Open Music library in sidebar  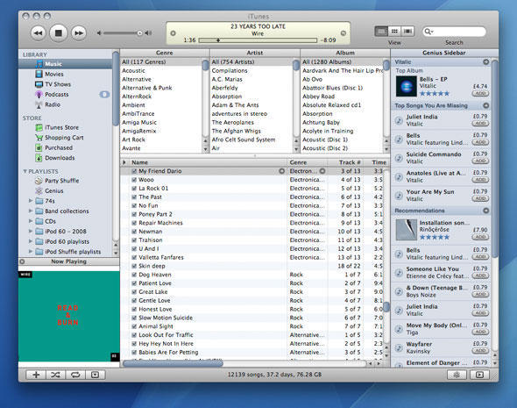point(65,64)
